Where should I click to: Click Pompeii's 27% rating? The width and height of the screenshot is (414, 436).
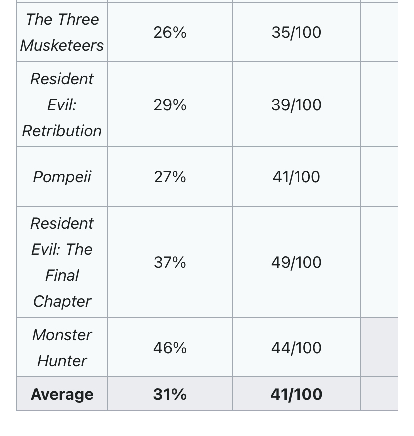click(170, 177)
